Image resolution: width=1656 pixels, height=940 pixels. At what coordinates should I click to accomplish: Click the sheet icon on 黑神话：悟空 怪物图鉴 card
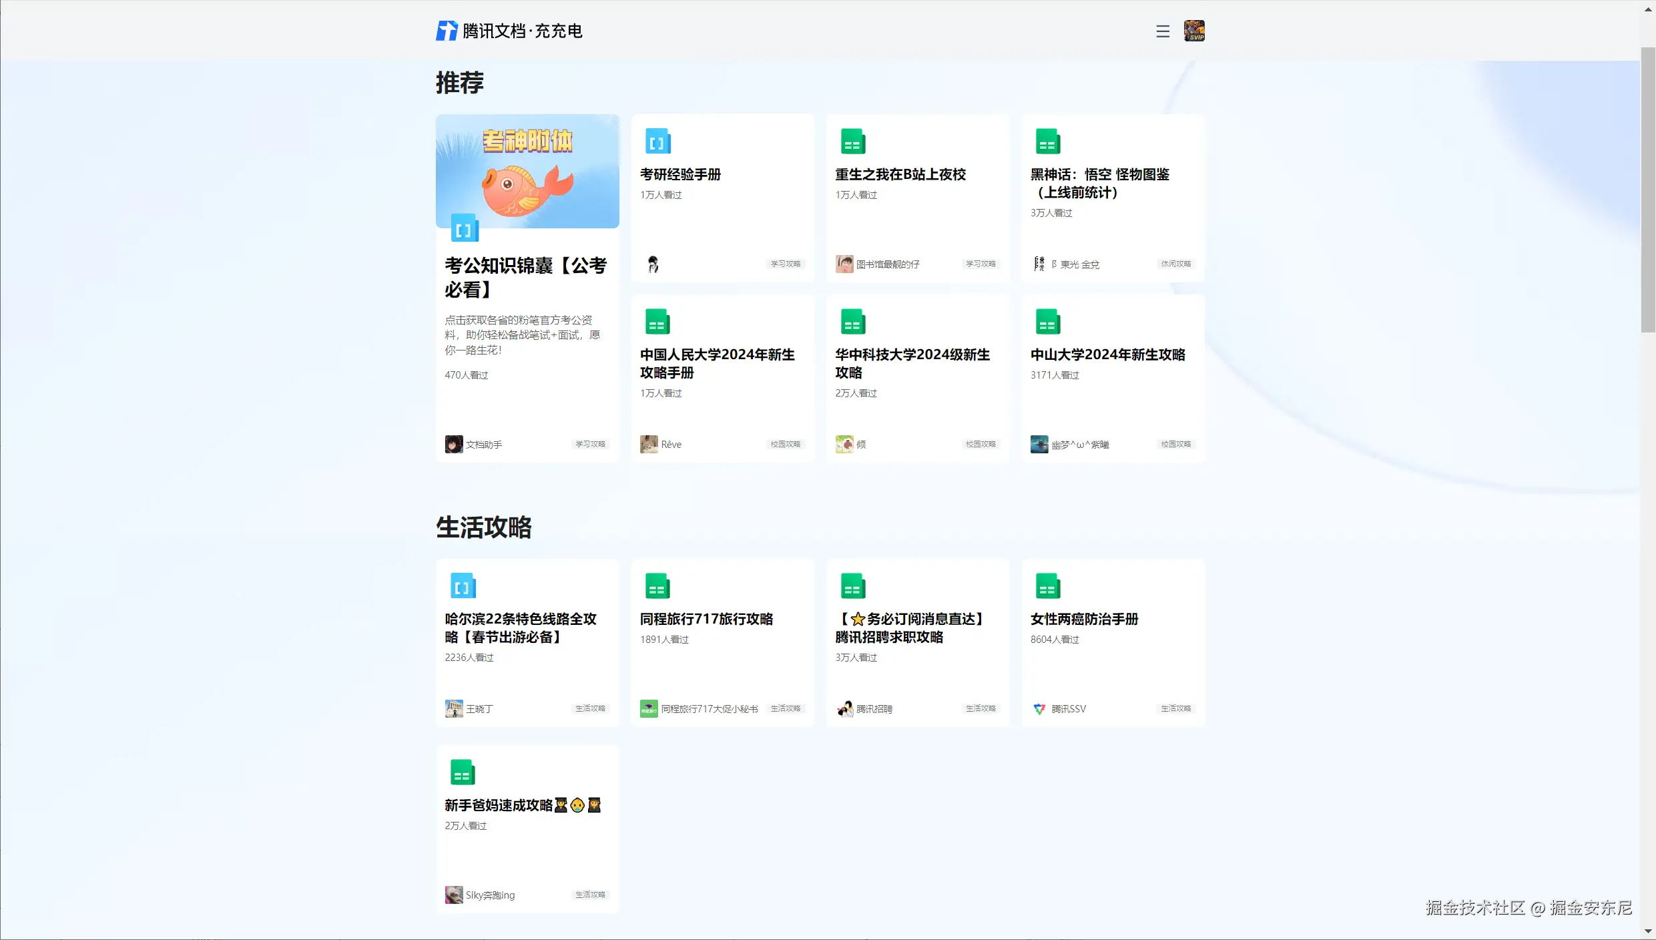point(1047,141)
